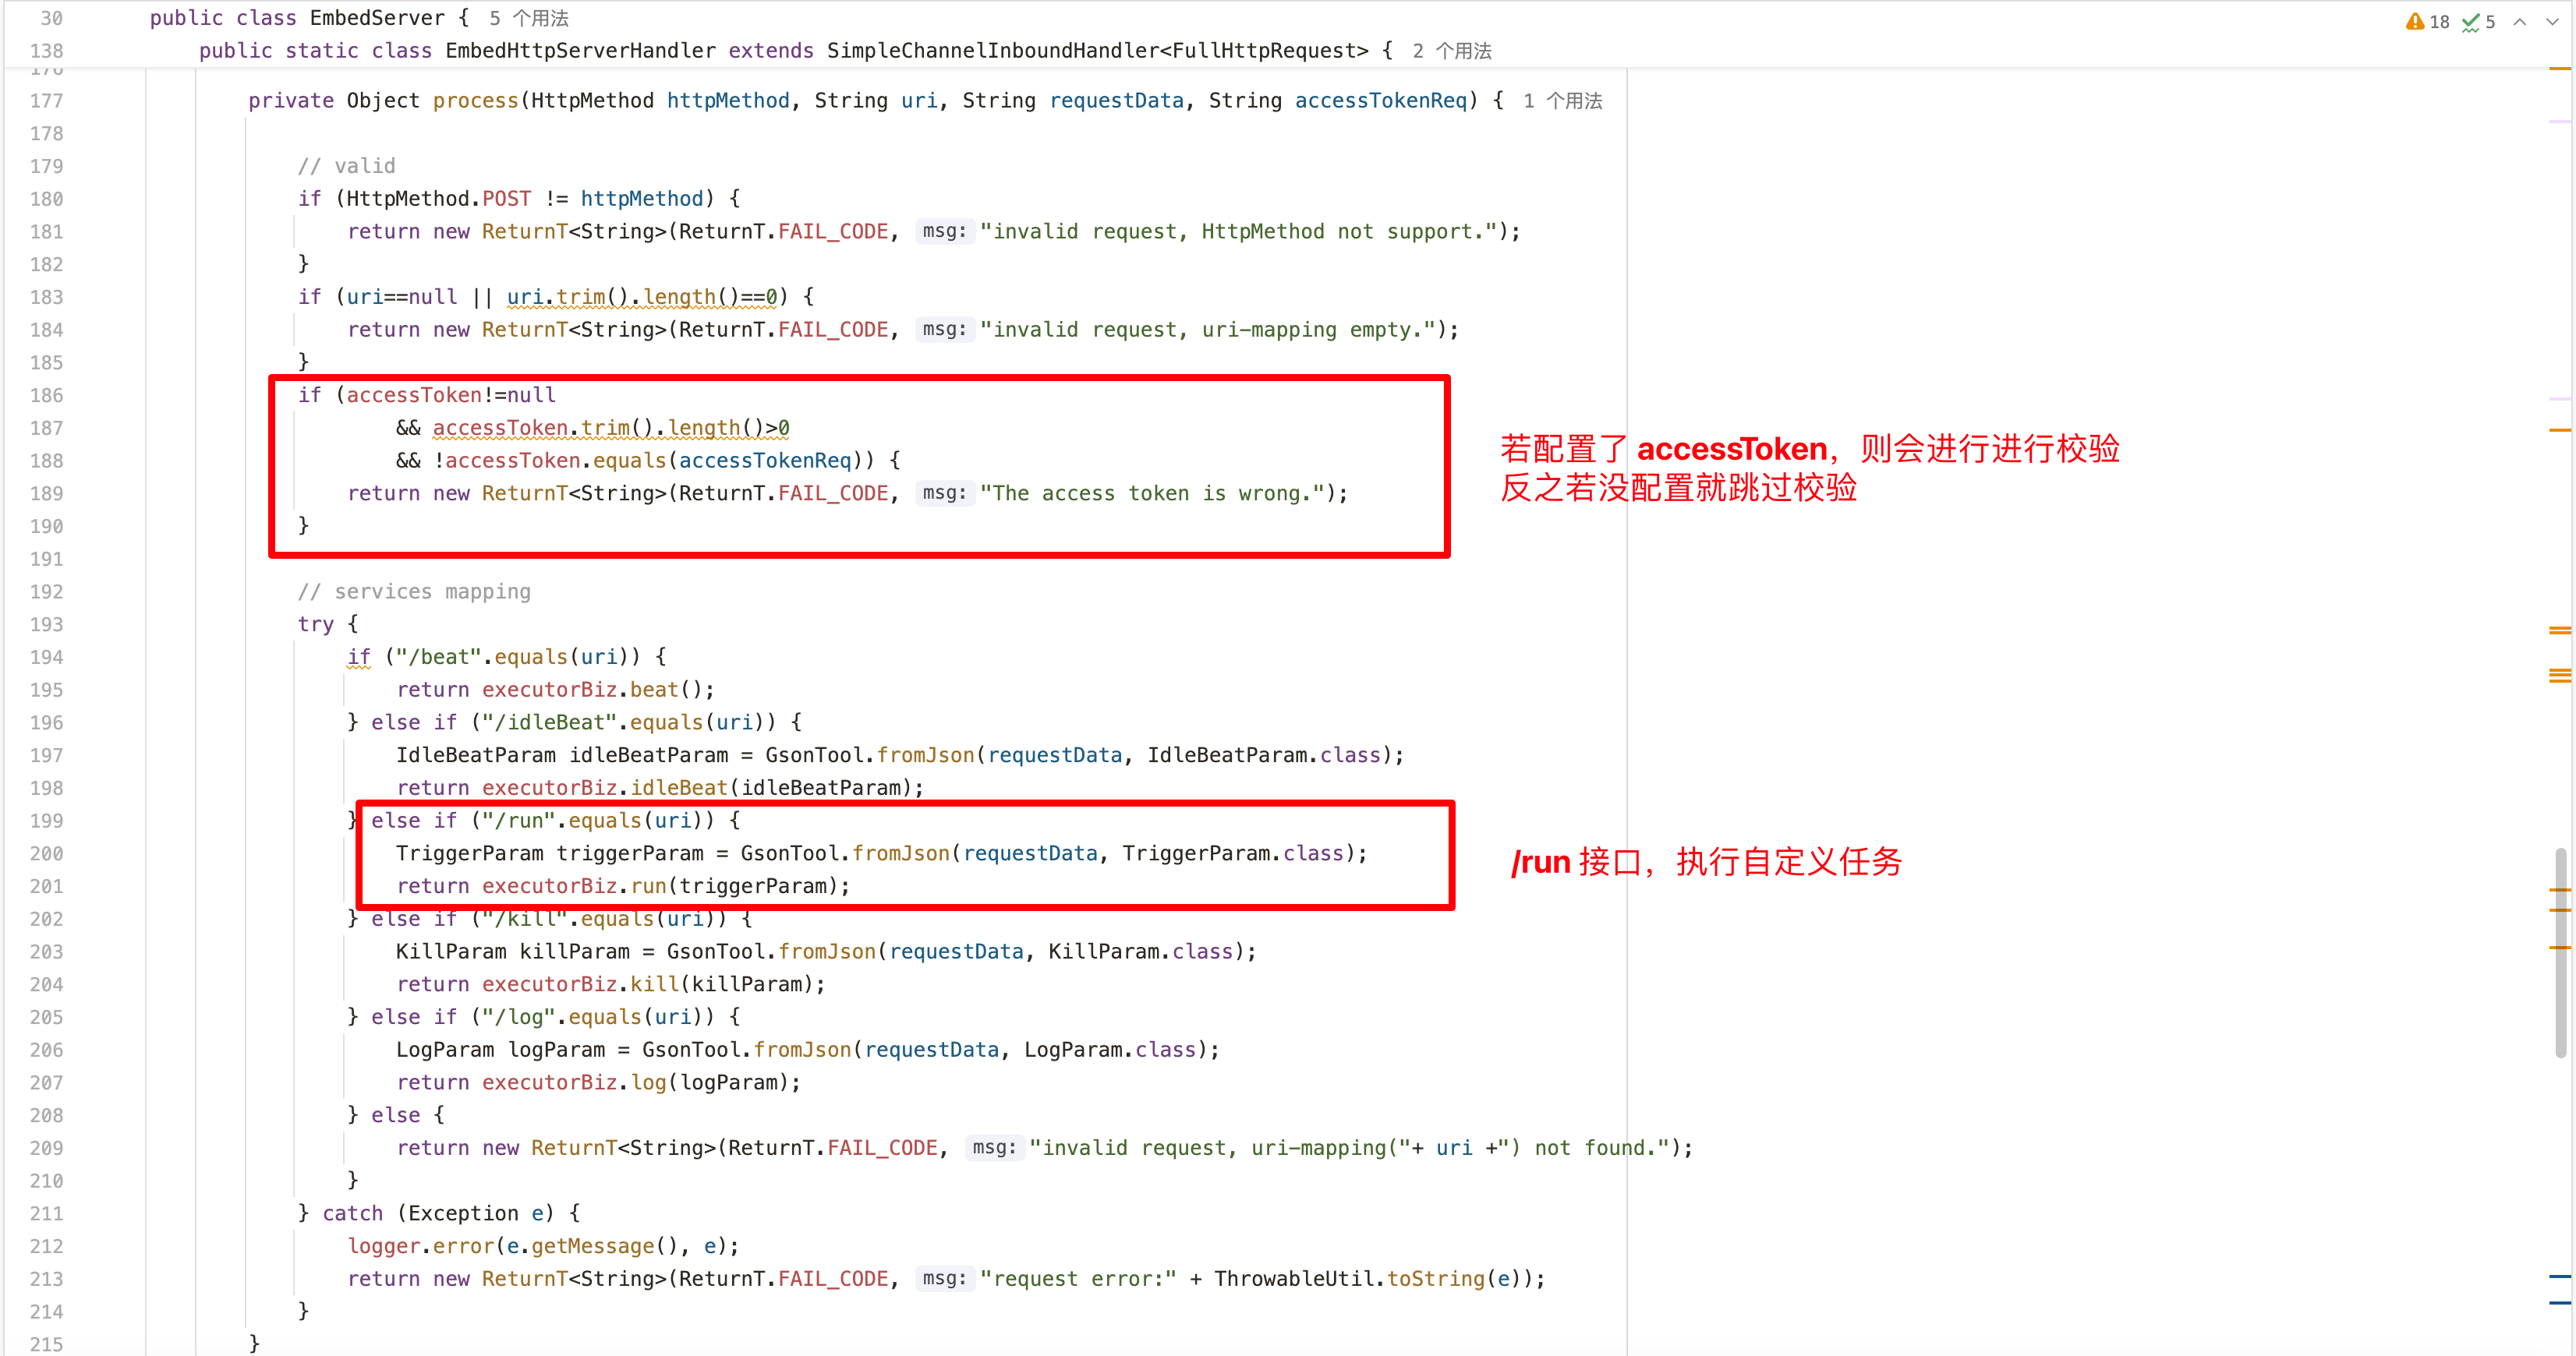Click the TriggerParam.class reference on line 200
This screenshot has height=1356, width=2576.
[1232, 853]
